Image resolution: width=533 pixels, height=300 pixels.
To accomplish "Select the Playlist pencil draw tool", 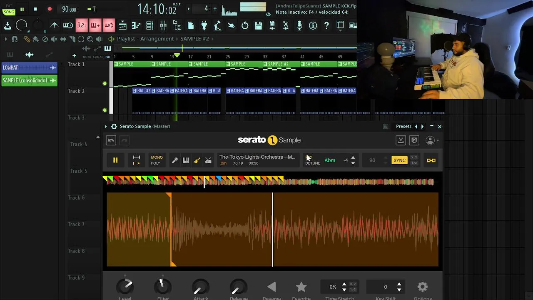I will (27, 39).
